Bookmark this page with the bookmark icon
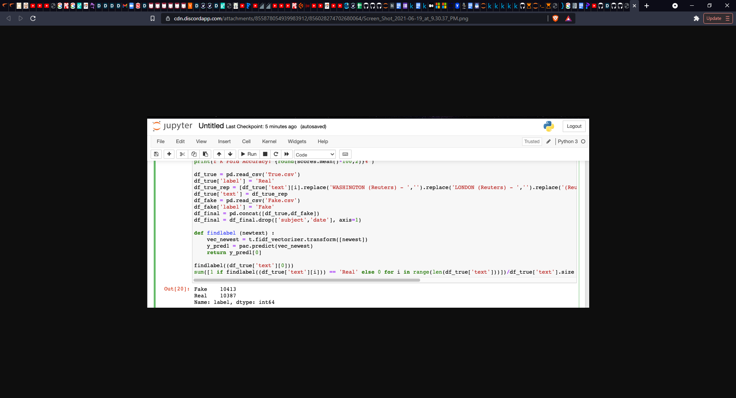The width and height of the screenshot is (736, 398). click(152, 18)
